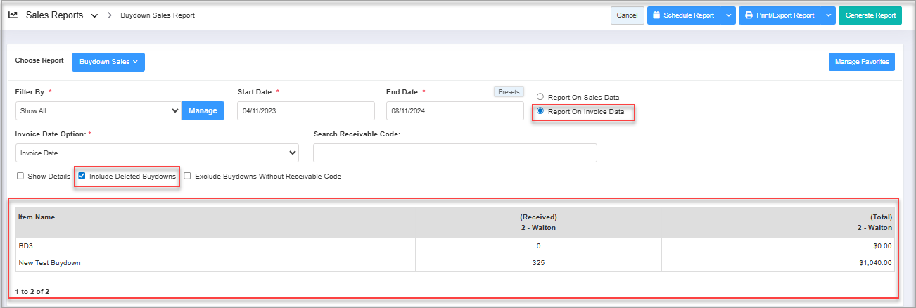Click the Cancel button
The image size is (916, 308).
(627, 15)
